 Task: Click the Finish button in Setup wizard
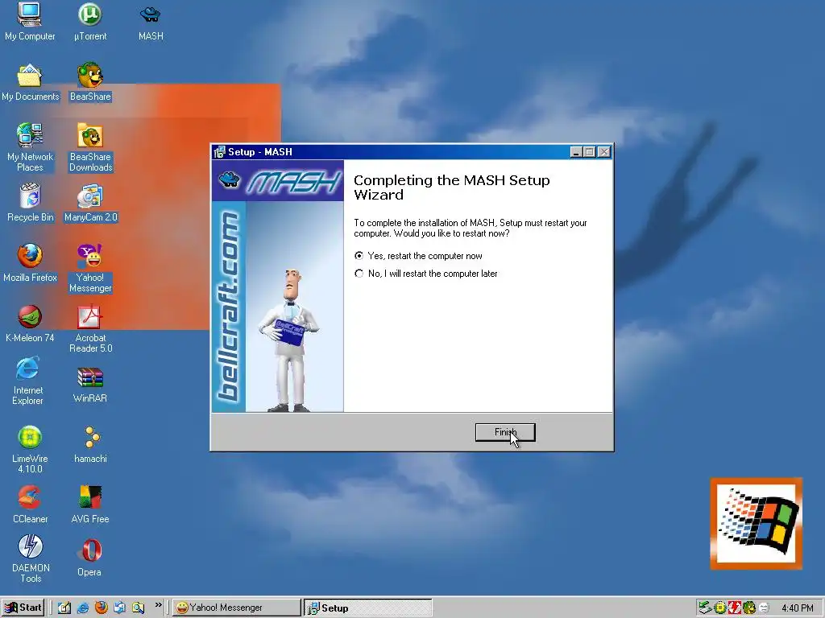pyautogui.click(x=505, y=432)
